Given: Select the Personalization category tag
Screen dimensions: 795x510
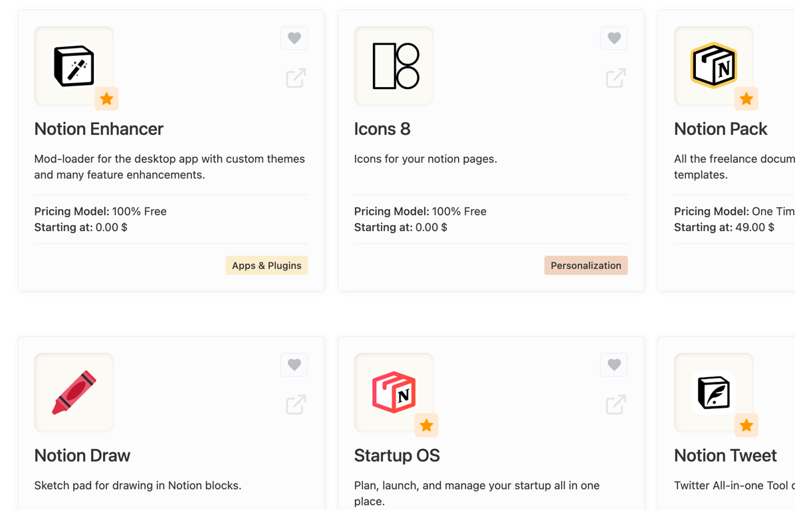Looking at the screenshot, I should [x=586, y=266].
